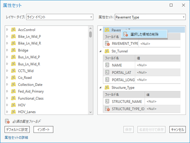190x143 pixels.
Task: Click the AccControl layer icon
Action: tap(13, 29)
